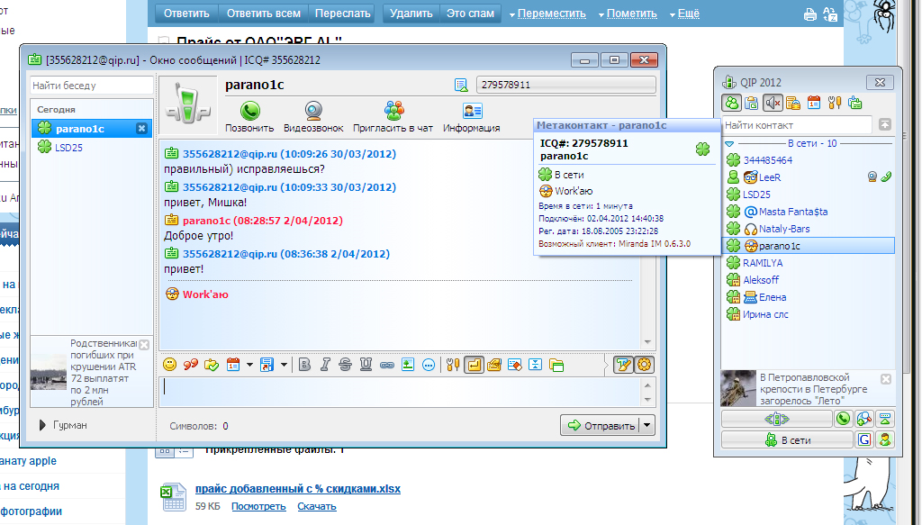Close the news ad in chat sidebar
922x525 pixels.
point(145,345)
